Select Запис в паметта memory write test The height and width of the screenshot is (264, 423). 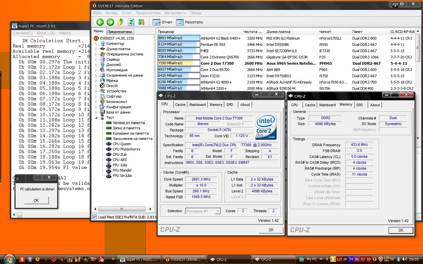click(126, 128)
